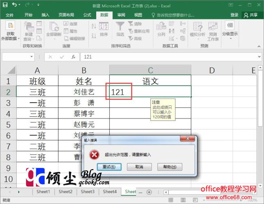
Task: Open the Formulas ribbon tab
Action: [x=87, y=15]
